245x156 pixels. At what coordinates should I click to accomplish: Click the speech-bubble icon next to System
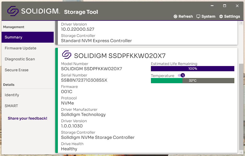198,16
